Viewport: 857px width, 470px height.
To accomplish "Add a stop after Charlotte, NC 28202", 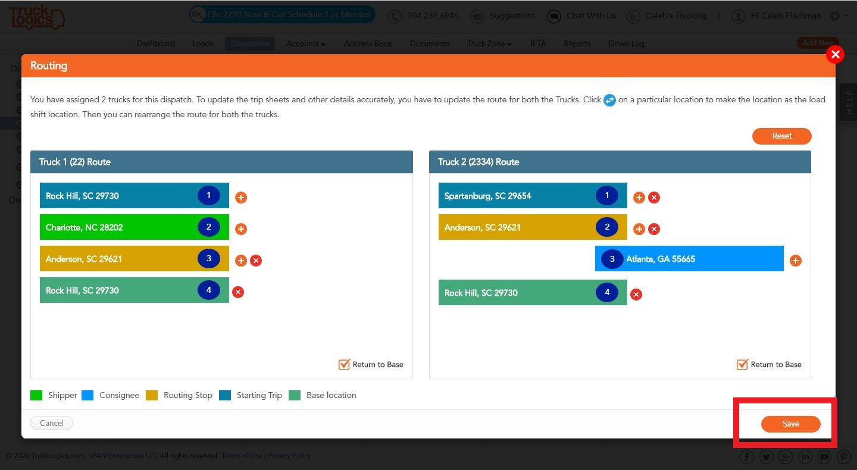I will [241, 229].
